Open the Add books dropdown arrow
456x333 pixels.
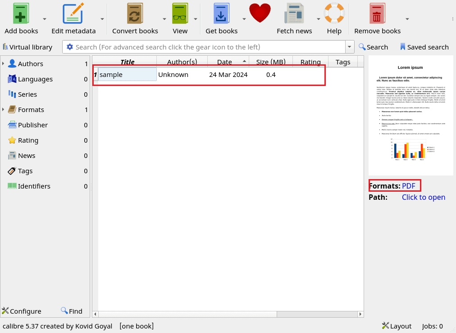pos(45,19)
